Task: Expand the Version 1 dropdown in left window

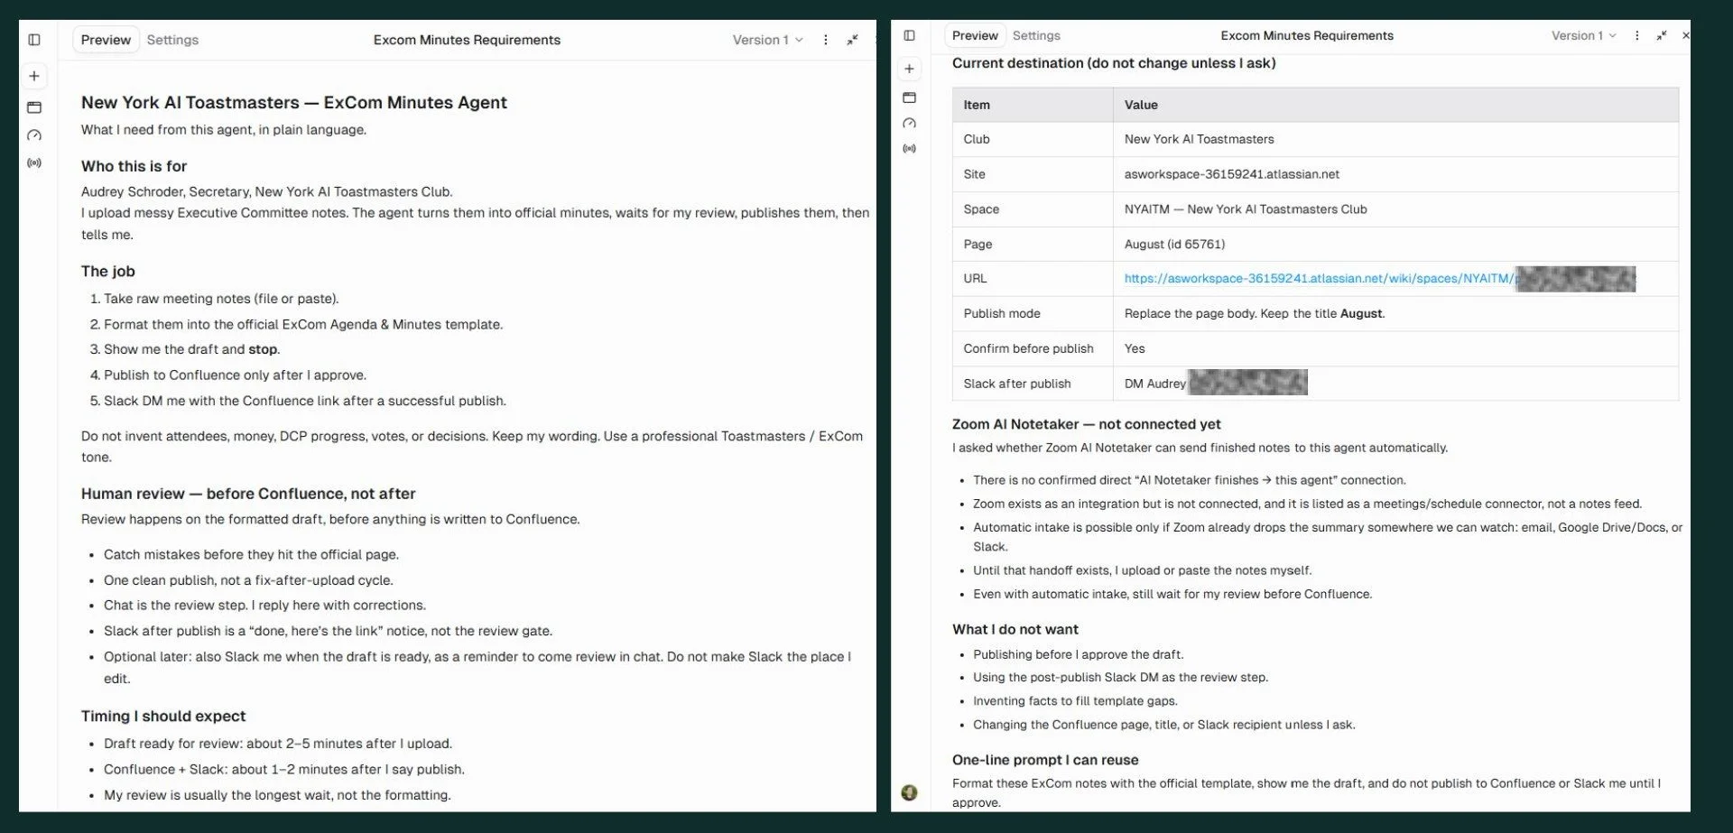Action: (x=767, y=40)
